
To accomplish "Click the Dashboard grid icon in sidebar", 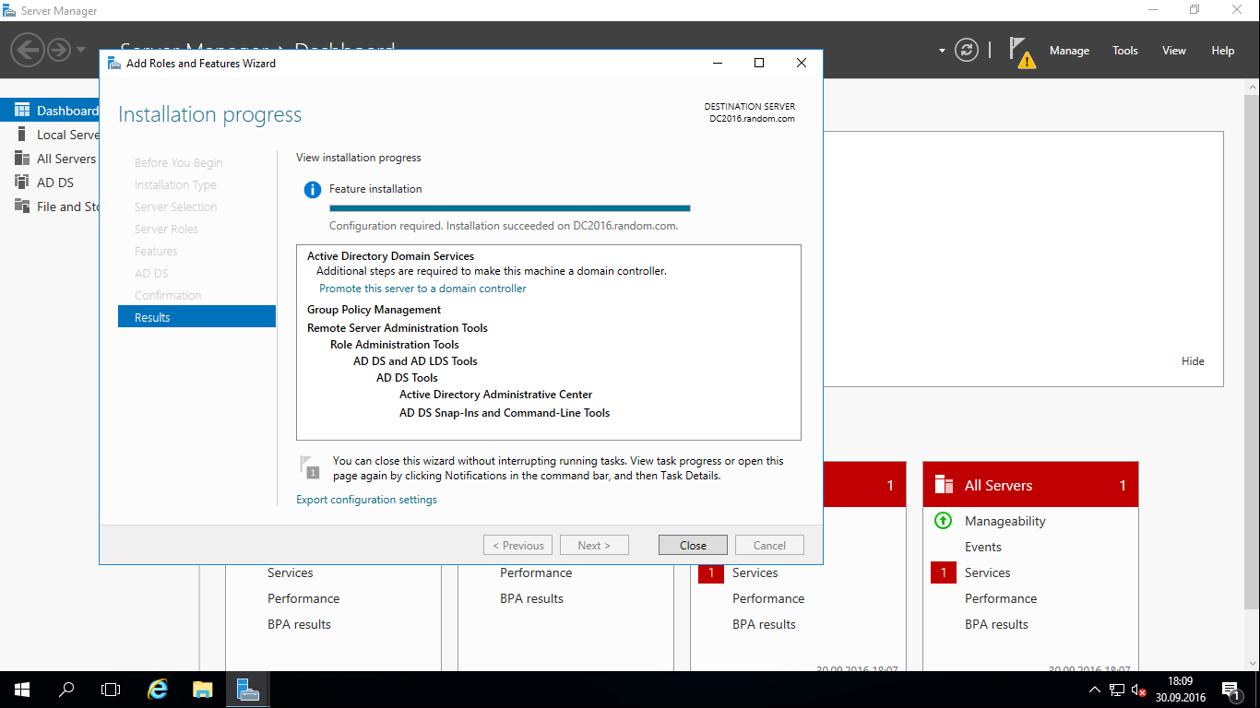I will 22,111.
